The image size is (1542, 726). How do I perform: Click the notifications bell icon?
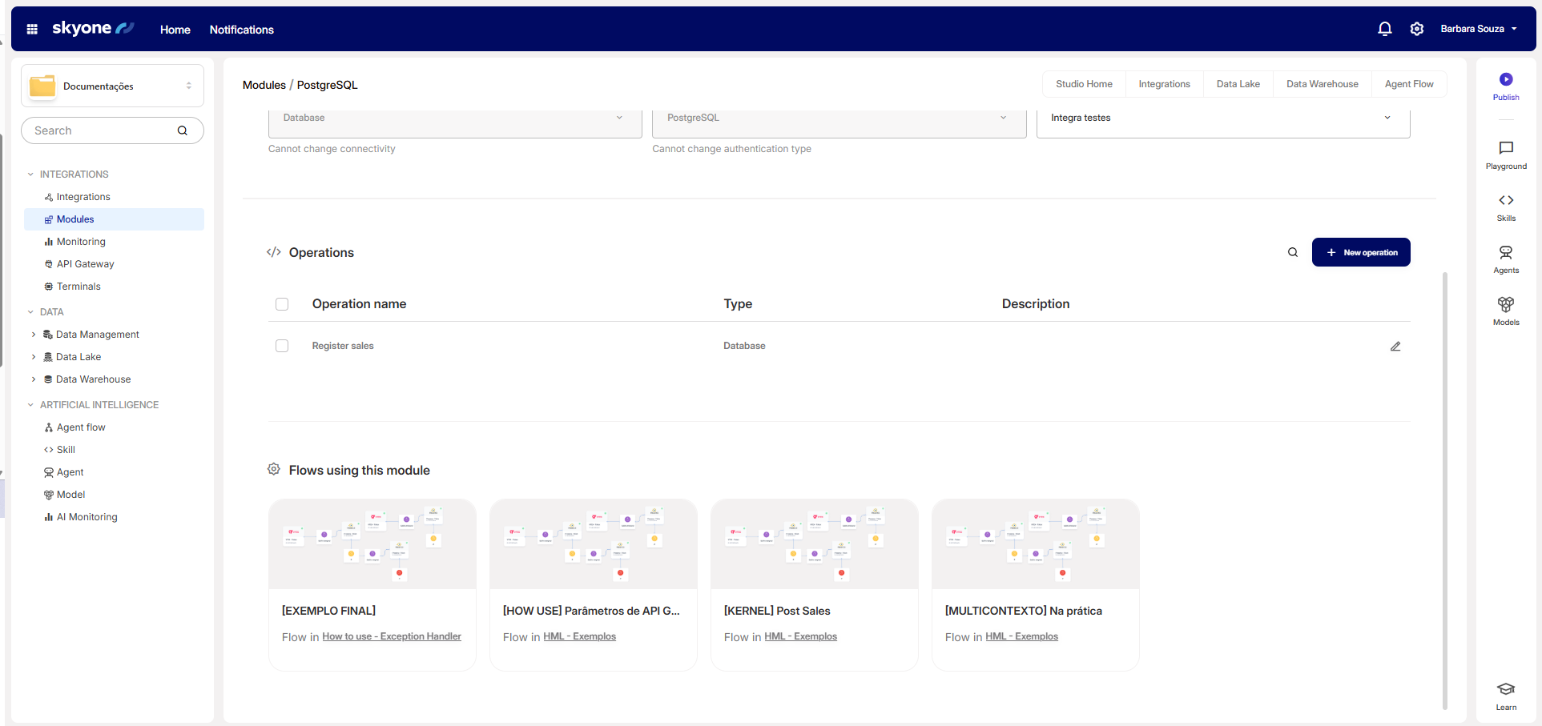coord(1384,29)
